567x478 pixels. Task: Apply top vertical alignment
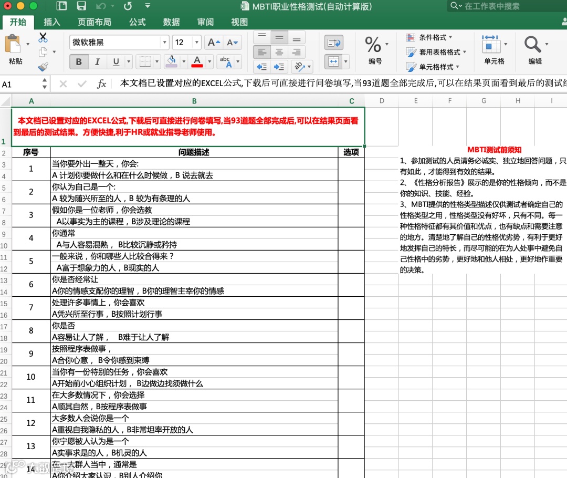click(x=262, y=37)
